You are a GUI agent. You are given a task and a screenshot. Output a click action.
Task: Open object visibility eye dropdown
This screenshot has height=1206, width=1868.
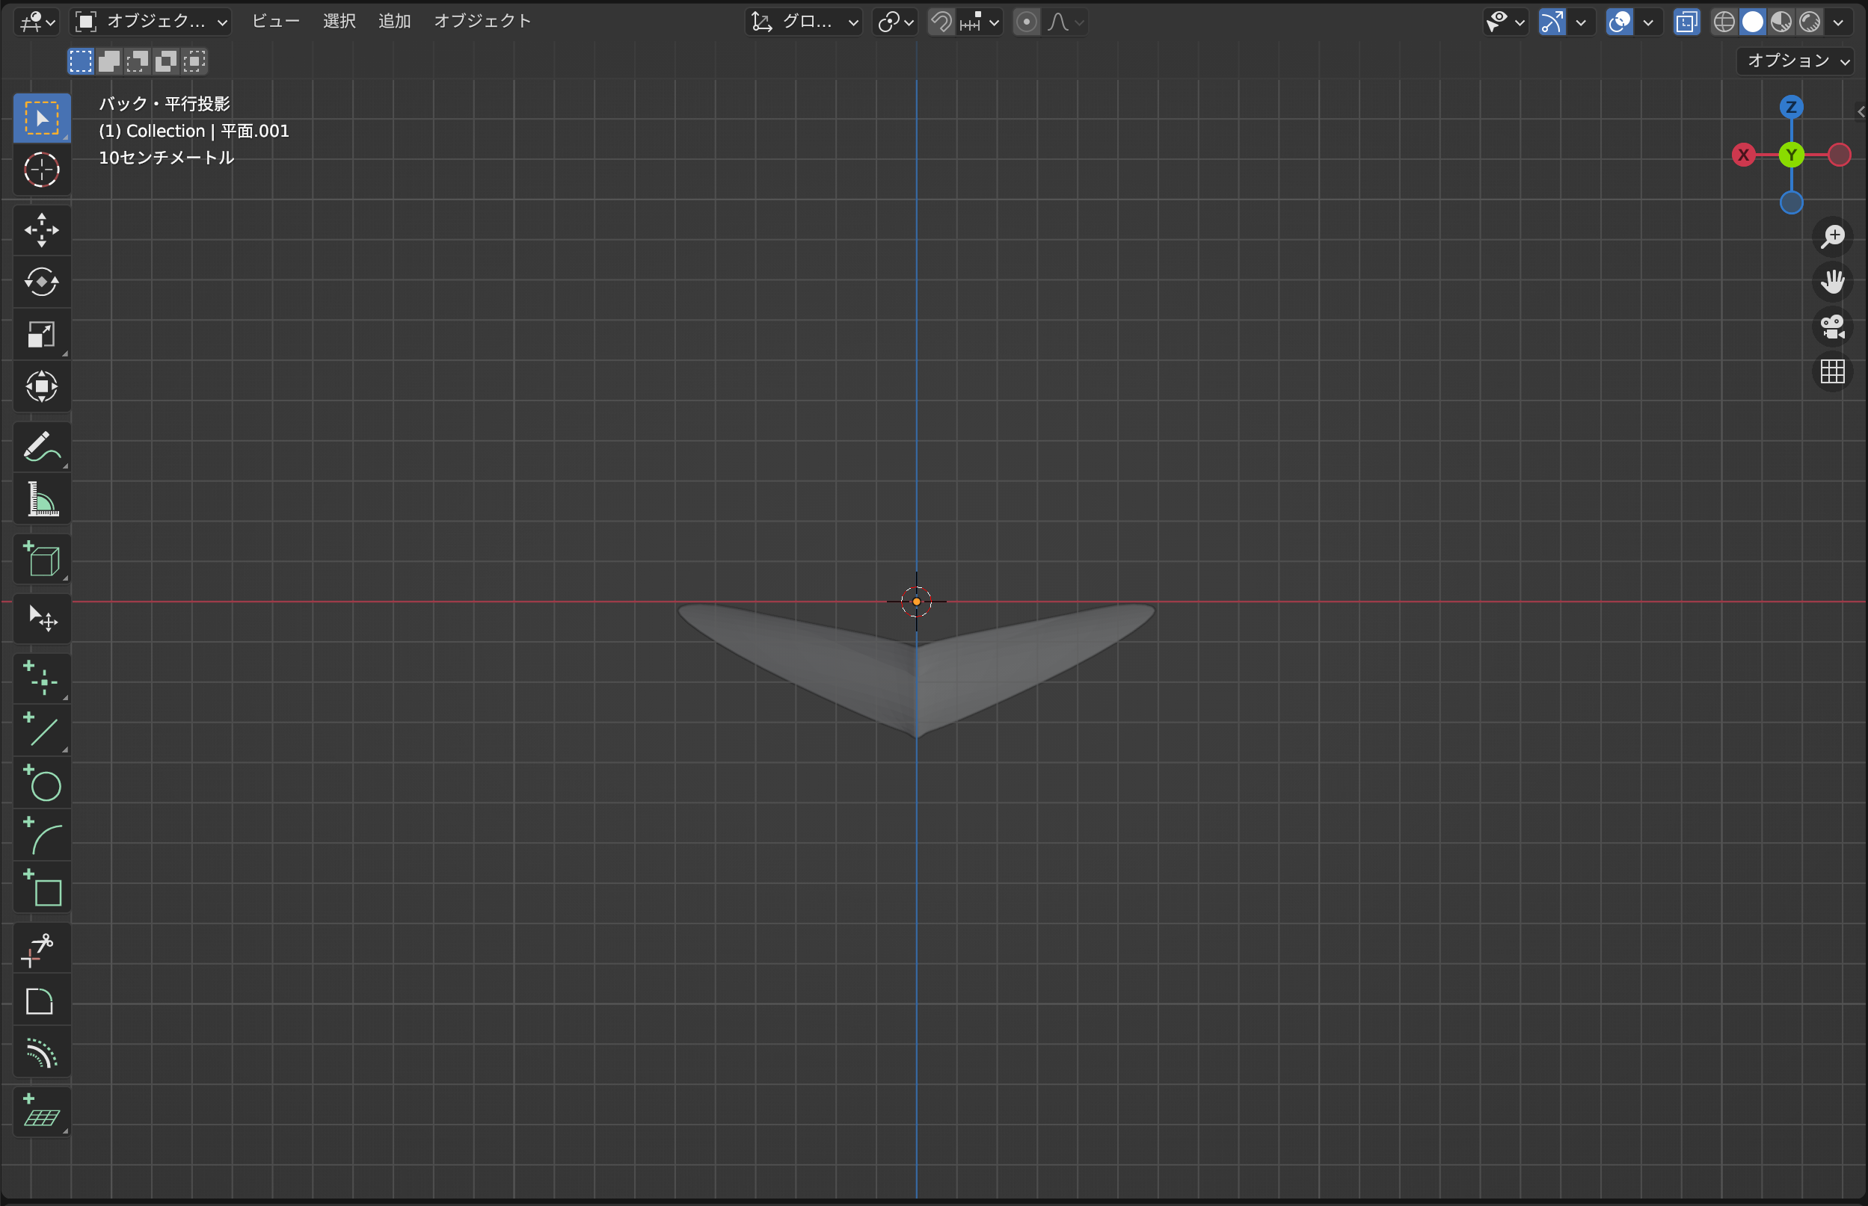(1505, 22)
